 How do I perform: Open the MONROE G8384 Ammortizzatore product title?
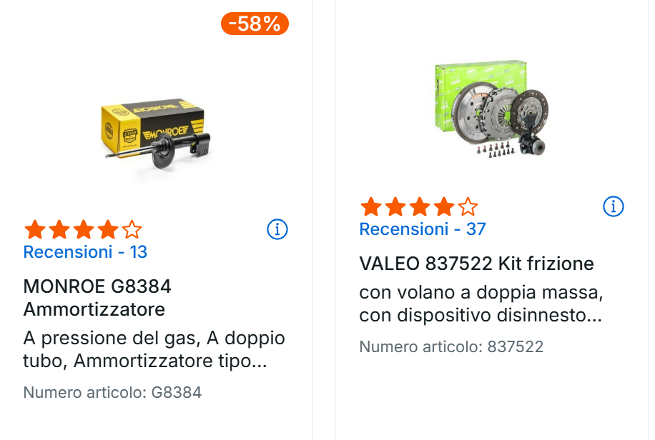click(97, 298)
